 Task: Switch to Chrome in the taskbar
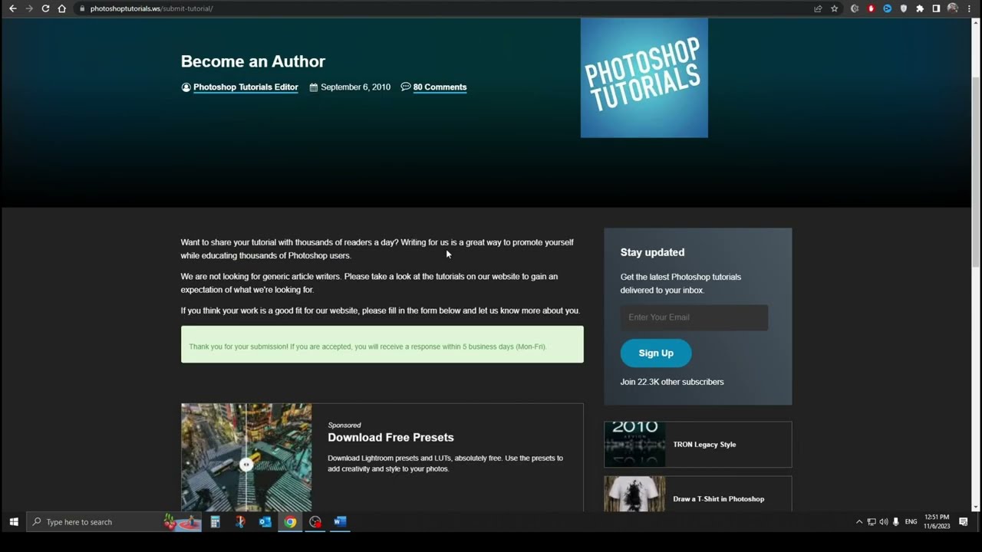click(x=290, y=522)
